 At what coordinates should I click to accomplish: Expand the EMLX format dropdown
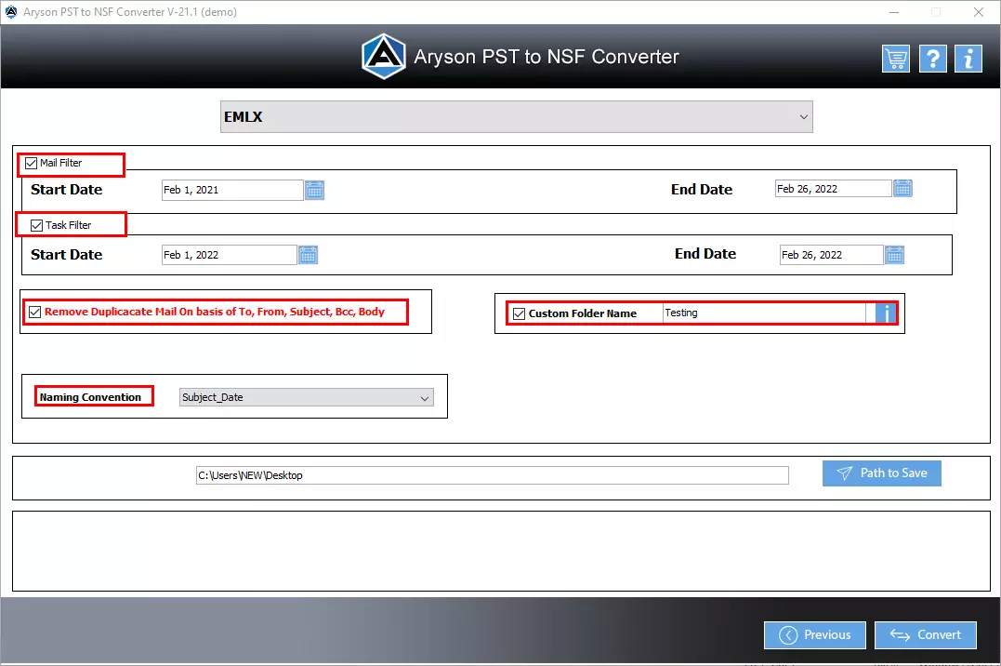tap(517, 117)
